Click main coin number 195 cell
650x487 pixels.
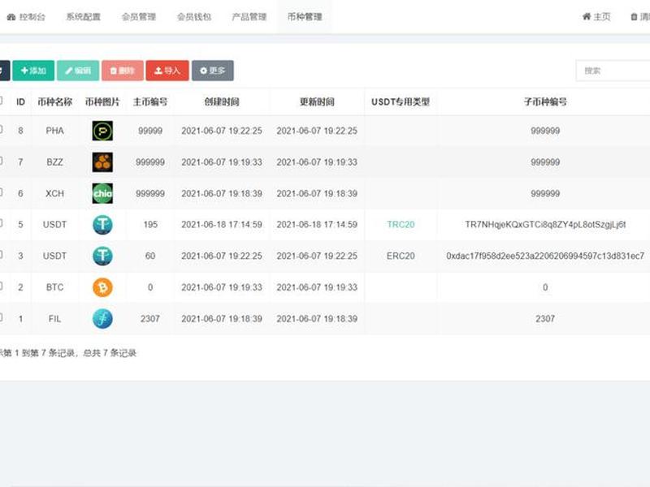150,225
